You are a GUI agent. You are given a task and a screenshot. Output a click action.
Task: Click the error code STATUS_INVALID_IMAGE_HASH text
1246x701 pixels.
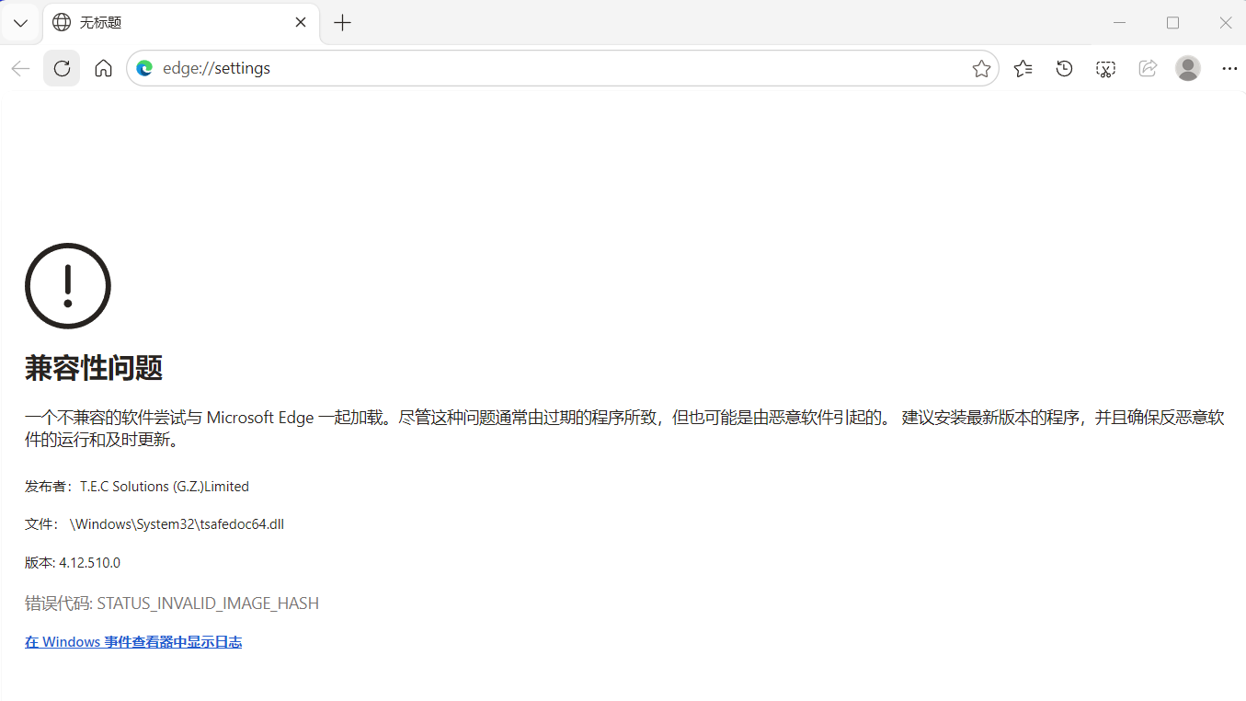(x=208, y=603)
